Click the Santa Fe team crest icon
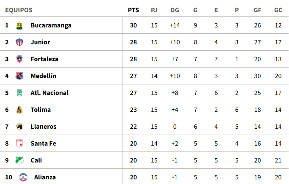Viewport: 289px width, 184px height. click(19, 143)
